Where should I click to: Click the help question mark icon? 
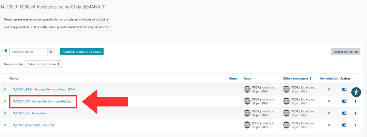6,51
